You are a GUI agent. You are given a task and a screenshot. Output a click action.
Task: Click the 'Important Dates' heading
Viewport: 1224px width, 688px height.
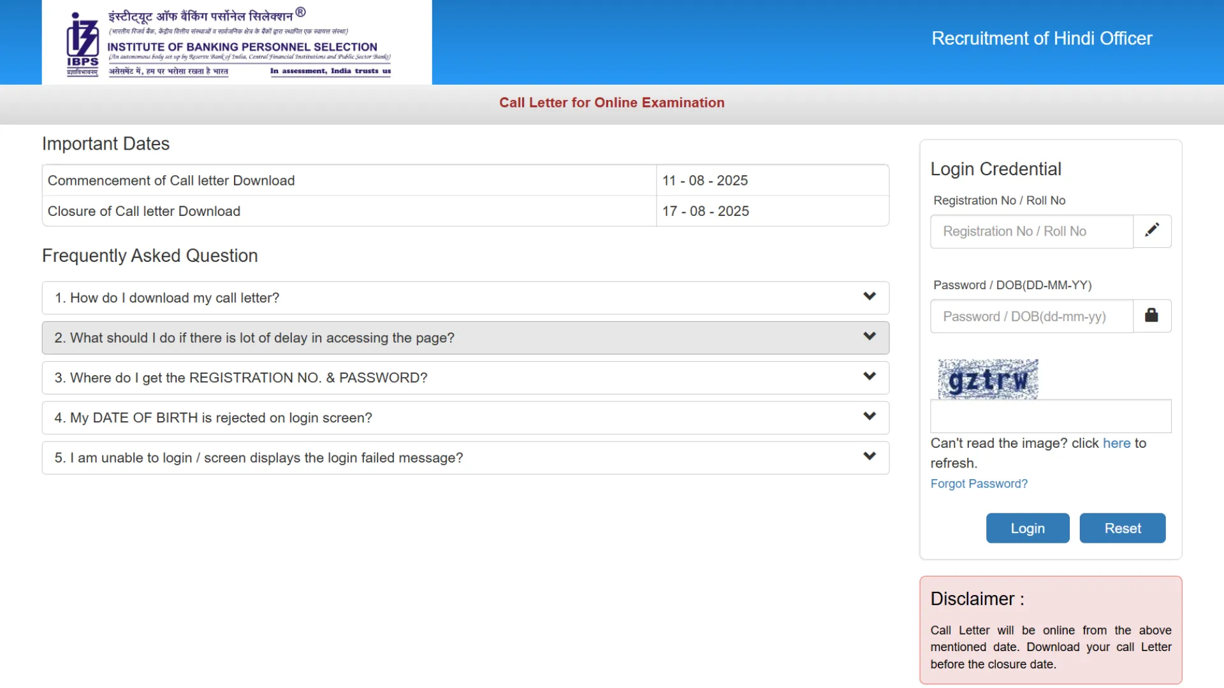tap(106, 144)
